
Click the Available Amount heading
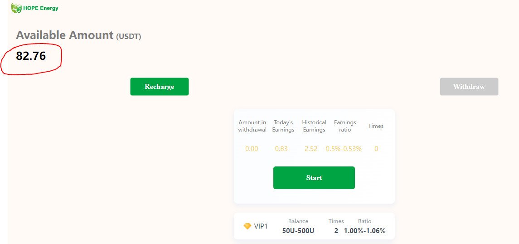point(78,35)
